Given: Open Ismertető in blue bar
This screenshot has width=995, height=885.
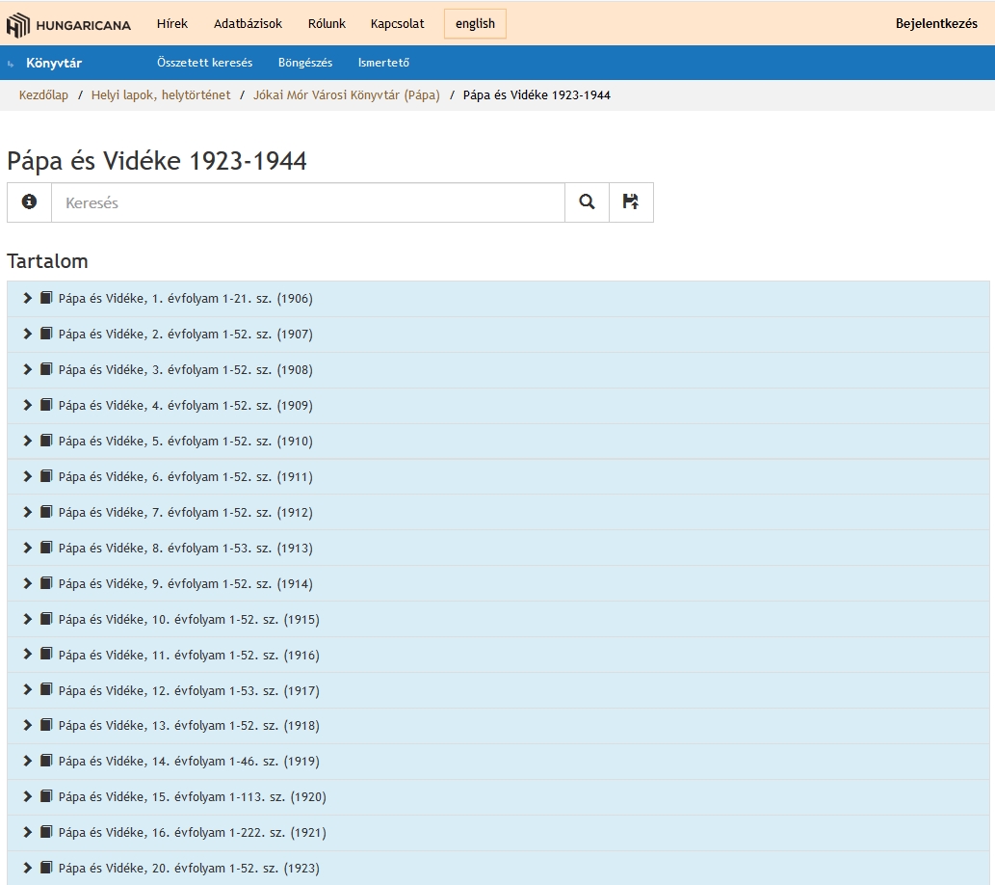Looking at the screenshot, I should (383, 63).
